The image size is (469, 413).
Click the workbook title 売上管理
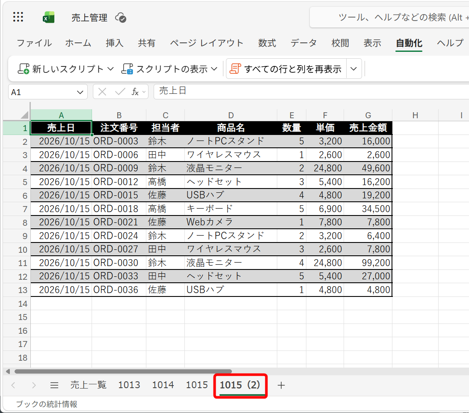coord(89,18)
